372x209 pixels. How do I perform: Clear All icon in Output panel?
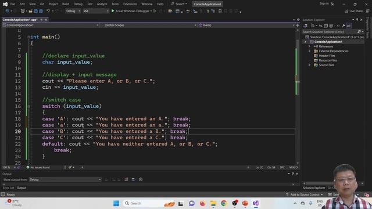click(x=126, y=179)
